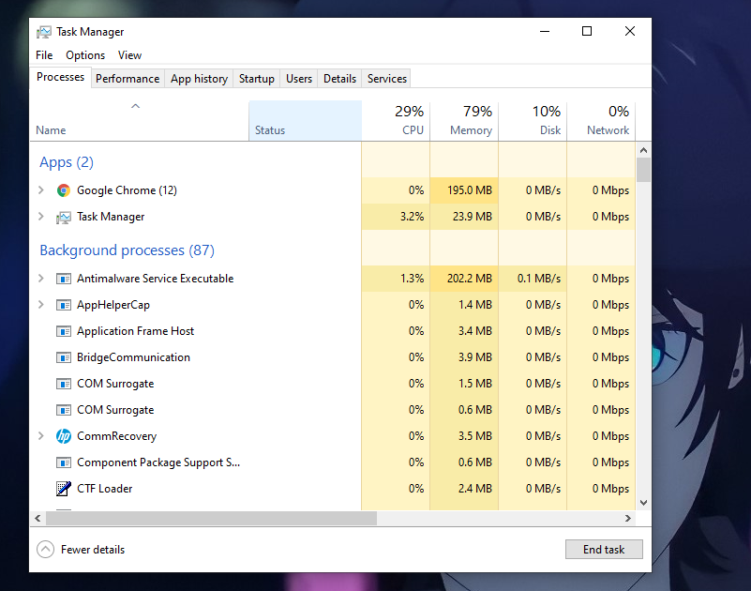751x591 pixels.
Task: Open the View menu
Action: 129,55
